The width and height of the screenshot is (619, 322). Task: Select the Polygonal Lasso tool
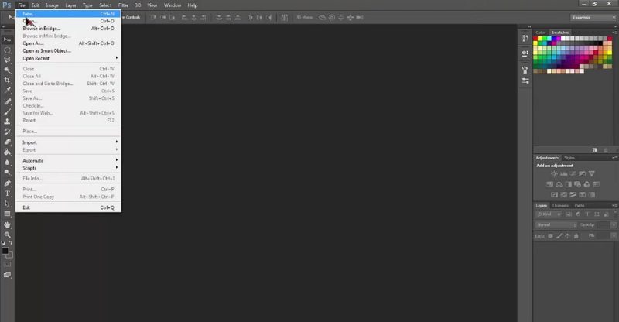(x=7, y=60)
